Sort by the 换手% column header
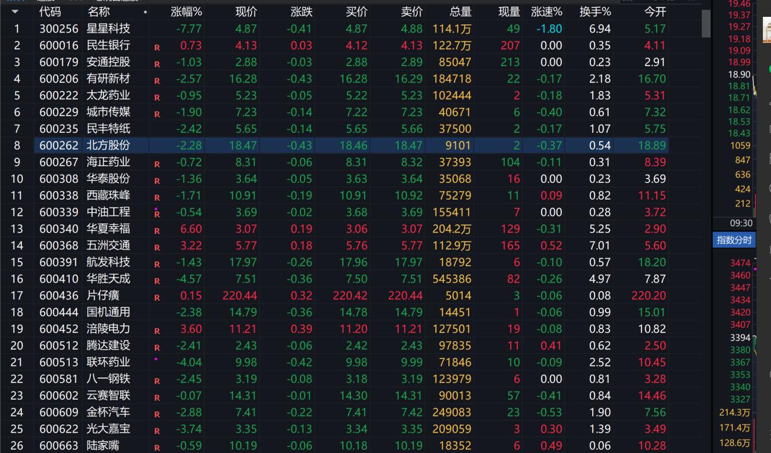The image size is (771, 453). click(x=595, y=11)
